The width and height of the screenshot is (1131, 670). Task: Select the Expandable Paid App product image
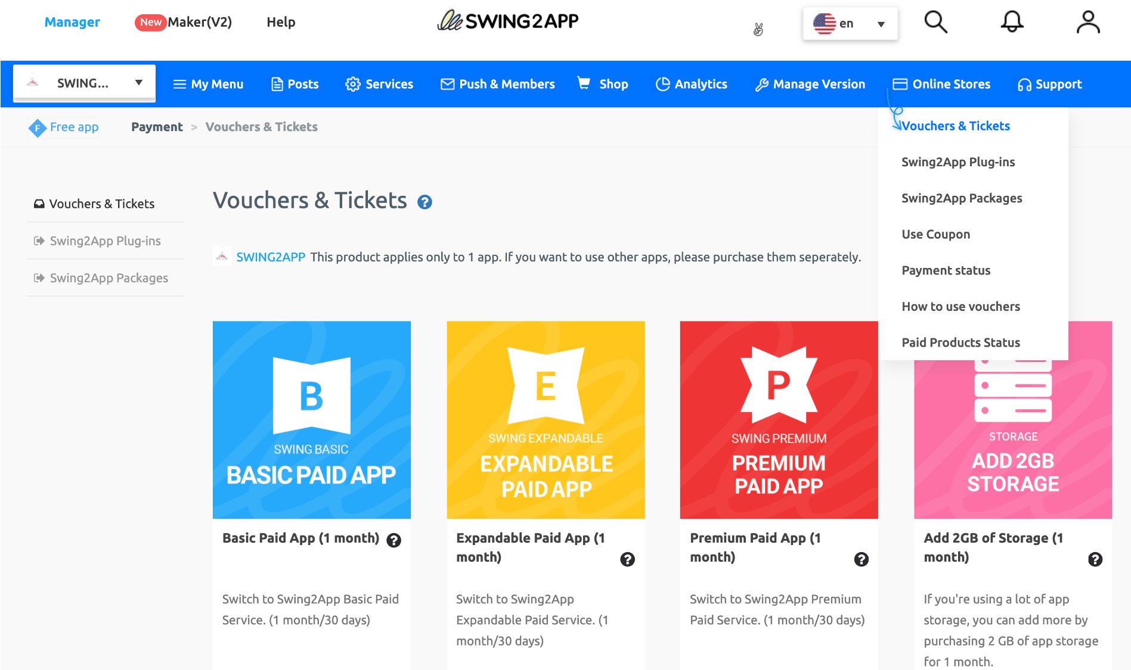pyautogui.click(x=546, y=420)
